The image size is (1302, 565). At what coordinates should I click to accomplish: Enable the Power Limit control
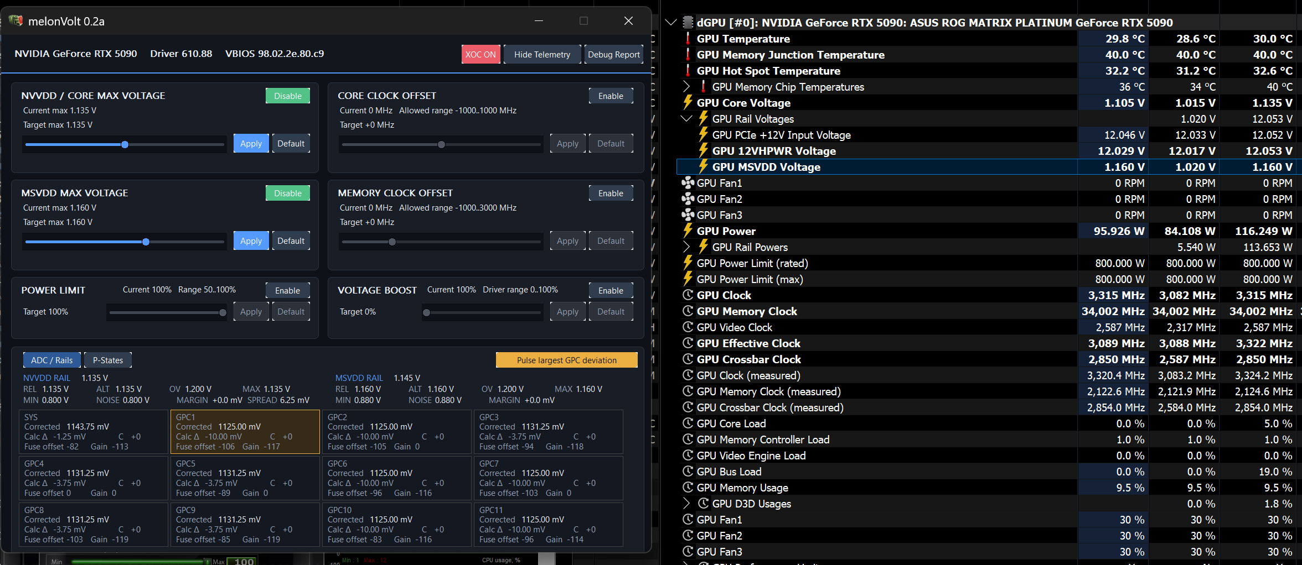coord(288,290)
